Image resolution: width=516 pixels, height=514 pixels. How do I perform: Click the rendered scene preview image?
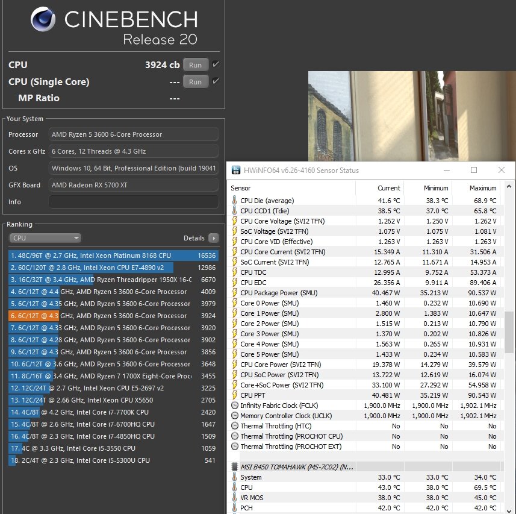(x=412, y=116)
